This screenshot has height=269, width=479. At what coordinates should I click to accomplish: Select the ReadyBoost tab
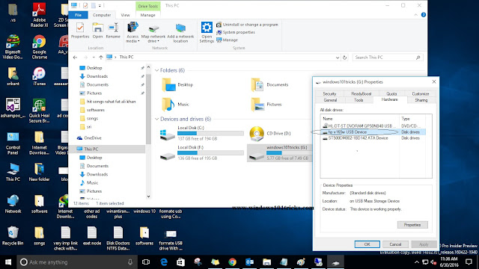361,93
